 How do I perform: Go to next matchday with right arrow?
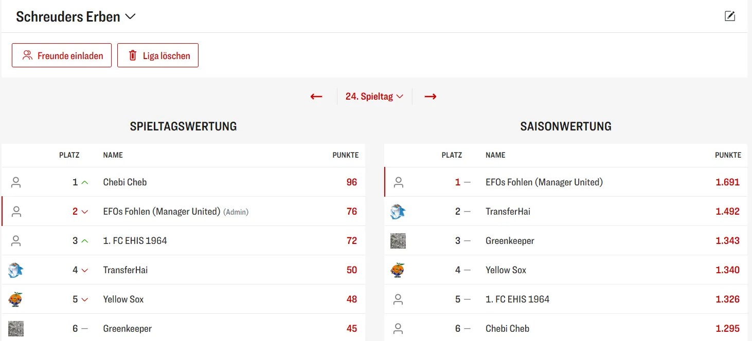click(431, 97)
